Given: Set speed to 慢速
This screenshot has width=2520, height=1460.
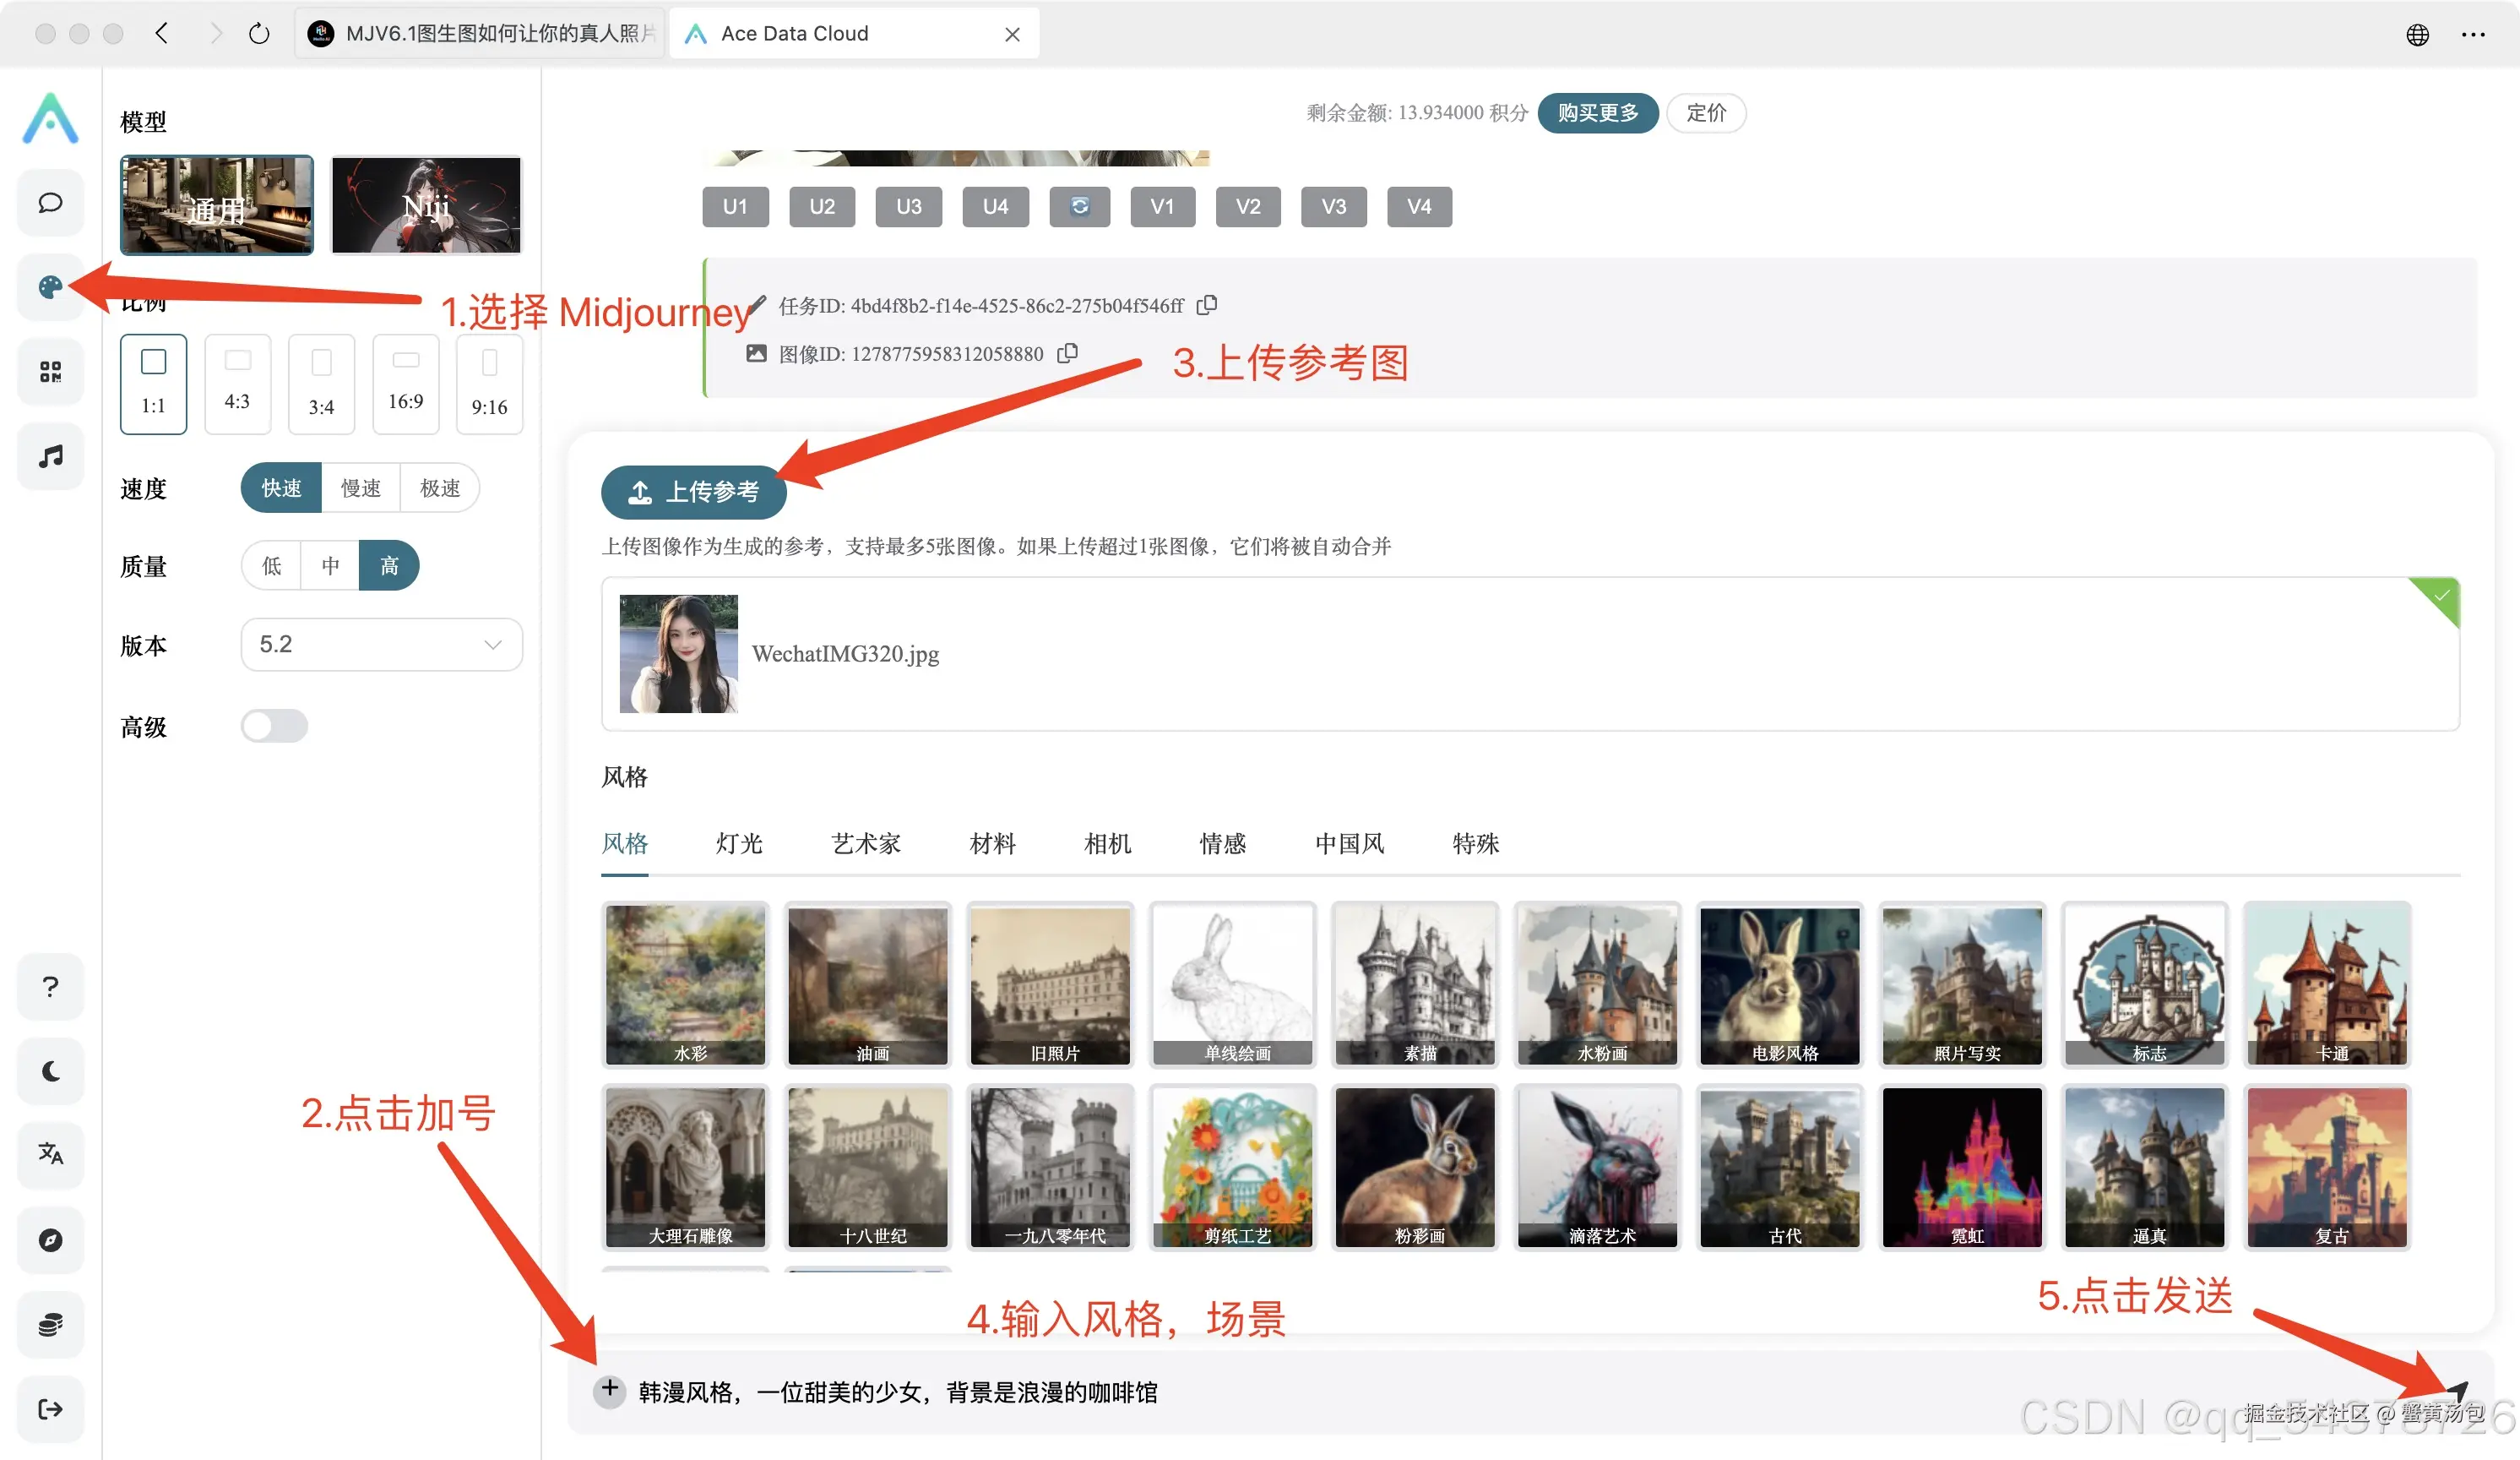Looking at the screenshot, I should [x=360, y=488].
